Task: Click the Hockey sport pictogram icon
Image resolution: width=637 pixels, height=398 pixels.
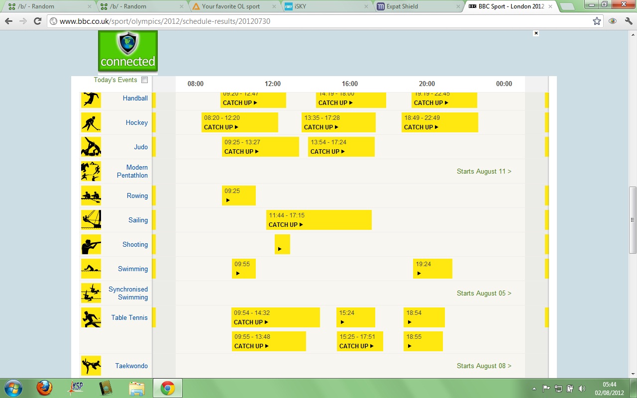Action: (91, 122)
